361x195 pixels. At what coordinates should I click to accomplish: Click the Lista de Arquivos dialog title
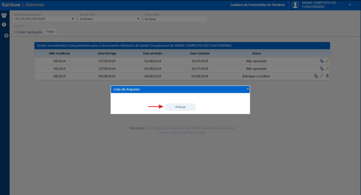pos(127,89)
